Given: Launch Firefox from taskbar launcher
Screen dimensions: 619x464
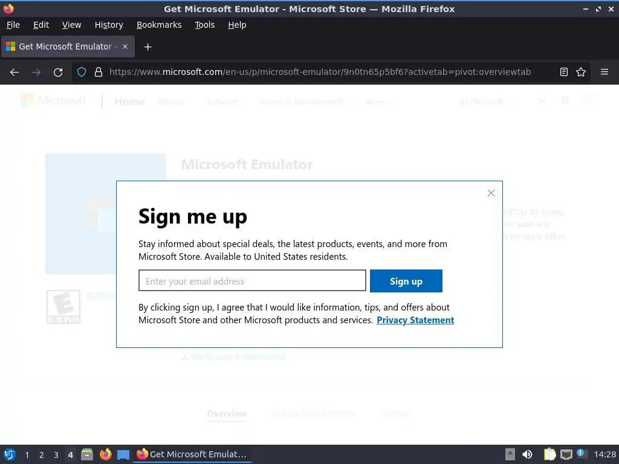Looking at the screenshot, I should coord(105,454).
